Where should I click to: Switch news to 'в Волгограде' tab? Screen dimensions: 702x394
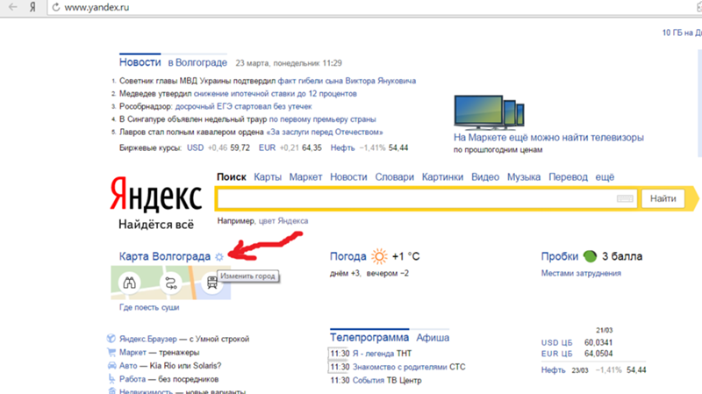click(197, 62)
